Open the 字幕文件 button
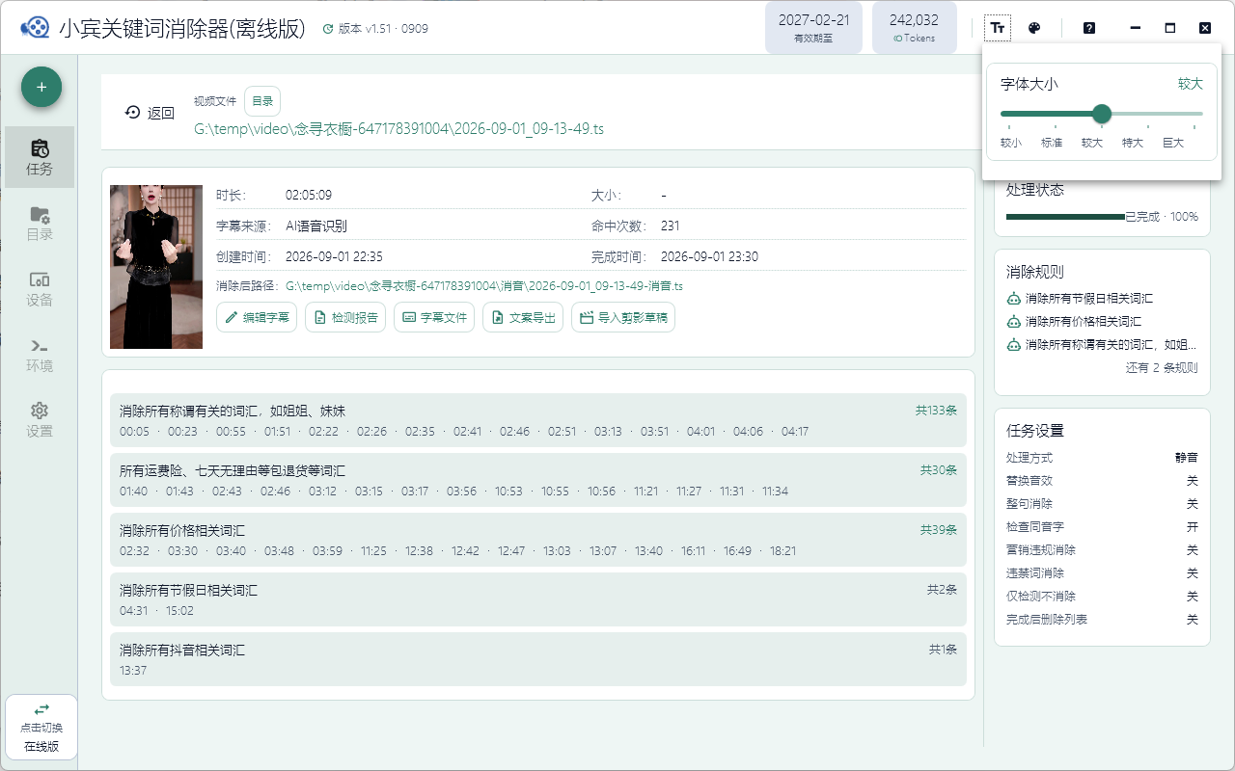 coord(434,317)
